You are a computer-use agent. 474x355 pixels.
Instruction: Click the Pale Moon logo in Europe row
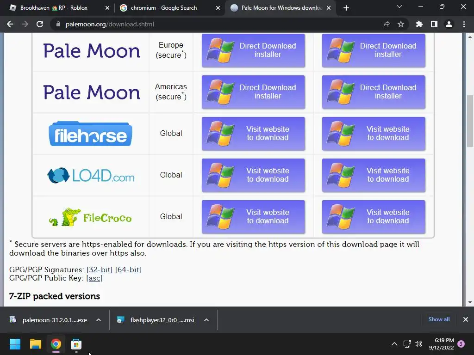(92, 51)
